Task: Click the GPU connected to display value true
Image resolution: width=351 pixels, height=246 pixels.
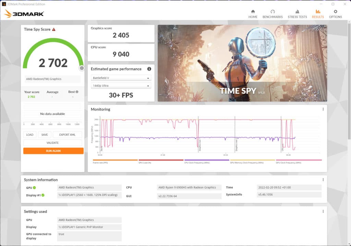Action: 89,236
